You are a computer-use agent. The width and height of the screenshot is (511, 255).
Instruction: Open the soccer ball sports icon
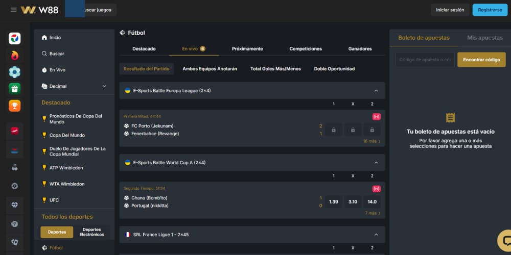pyautogui.click(x=15, y=72)
